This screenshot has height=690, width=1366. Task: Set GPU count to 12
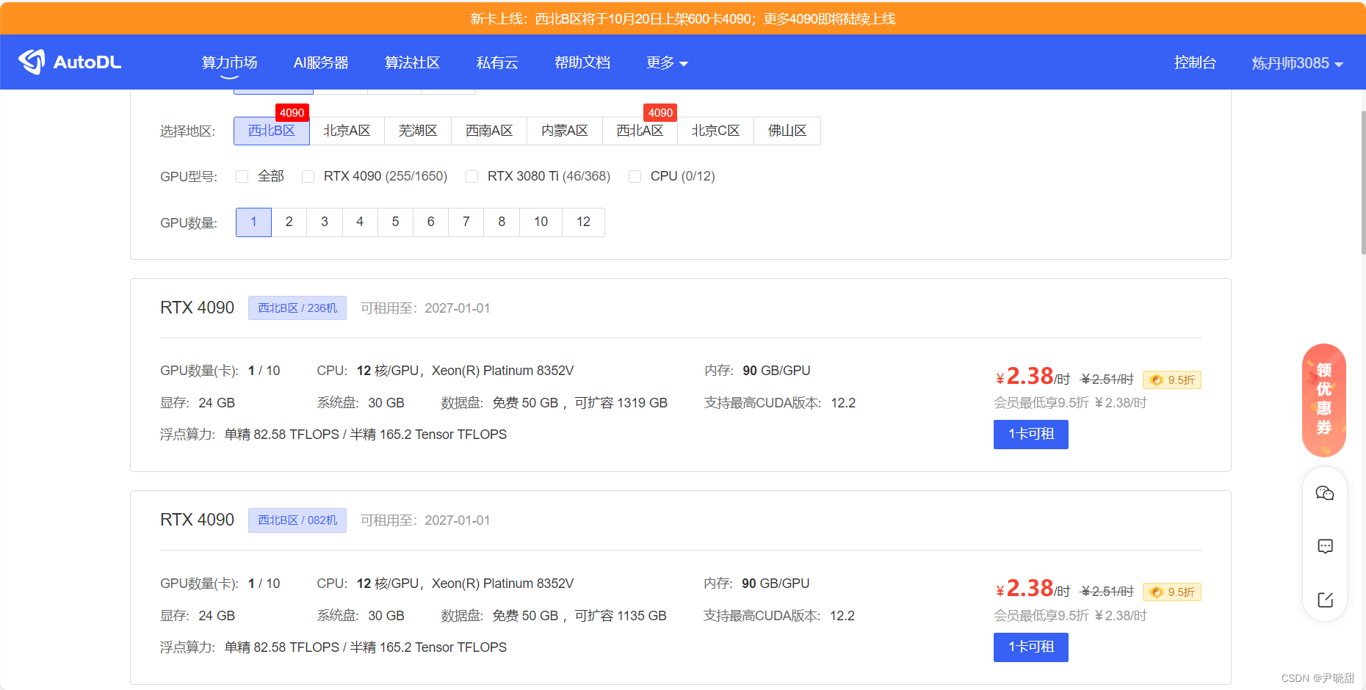[584, 222]
